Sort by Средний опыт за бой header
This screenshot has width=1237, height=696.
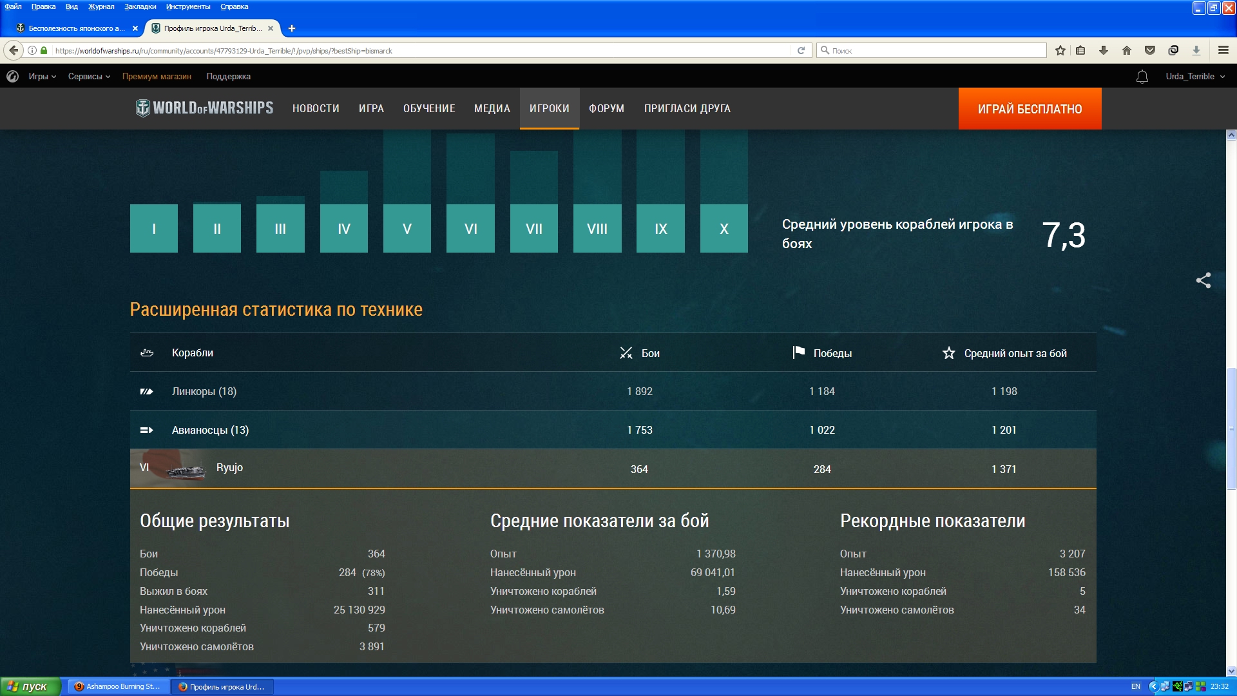click(x=1004, y=353)
